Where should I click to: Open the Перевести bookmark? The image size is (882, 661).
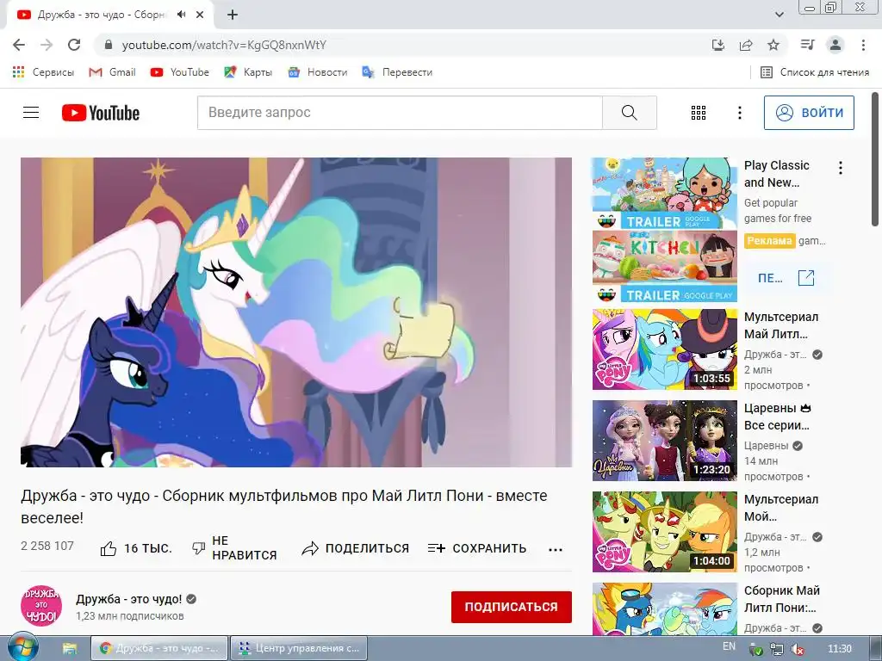(398, 72)
